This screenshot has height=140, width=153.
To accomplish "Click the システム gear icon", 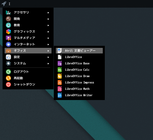I will [8, 63].
